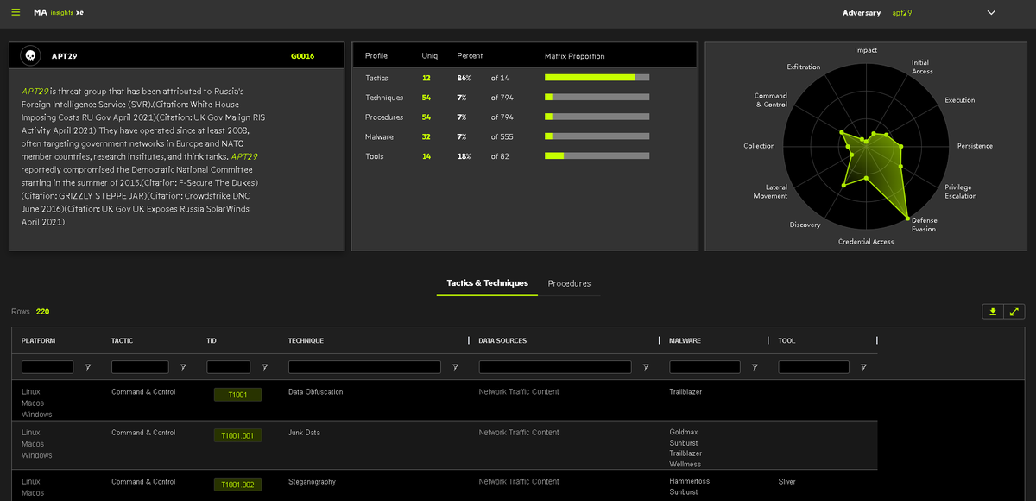
Task: Open technique T1001.001 badge
Action: tap(237, 435)
